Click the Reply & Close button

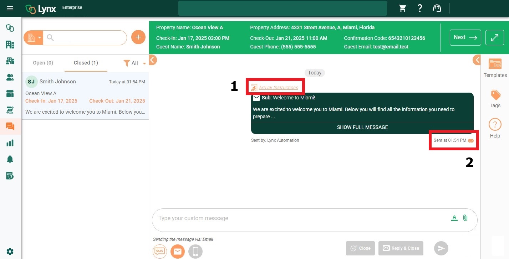coord(401,248)
